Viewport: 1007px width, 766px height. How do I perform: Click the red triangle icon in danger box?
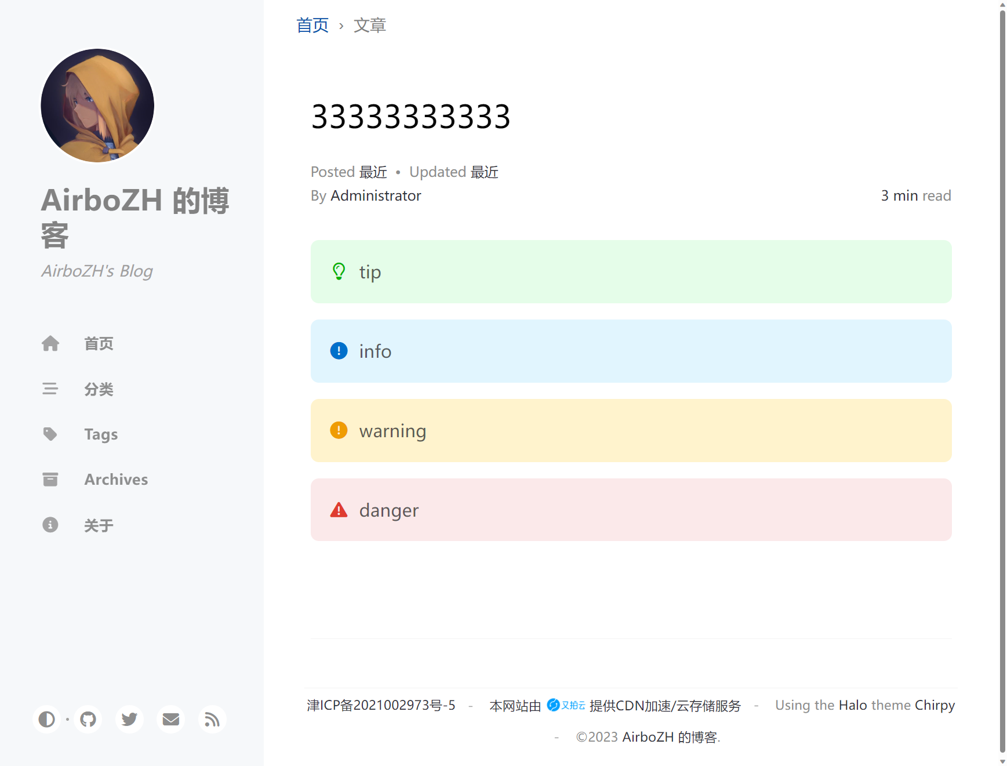(x=339, y=510)
